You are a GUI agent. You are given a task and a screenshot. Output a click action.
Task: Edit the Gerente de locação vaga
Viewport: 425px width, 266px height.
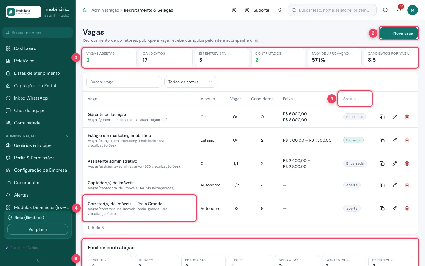[395, 117]
